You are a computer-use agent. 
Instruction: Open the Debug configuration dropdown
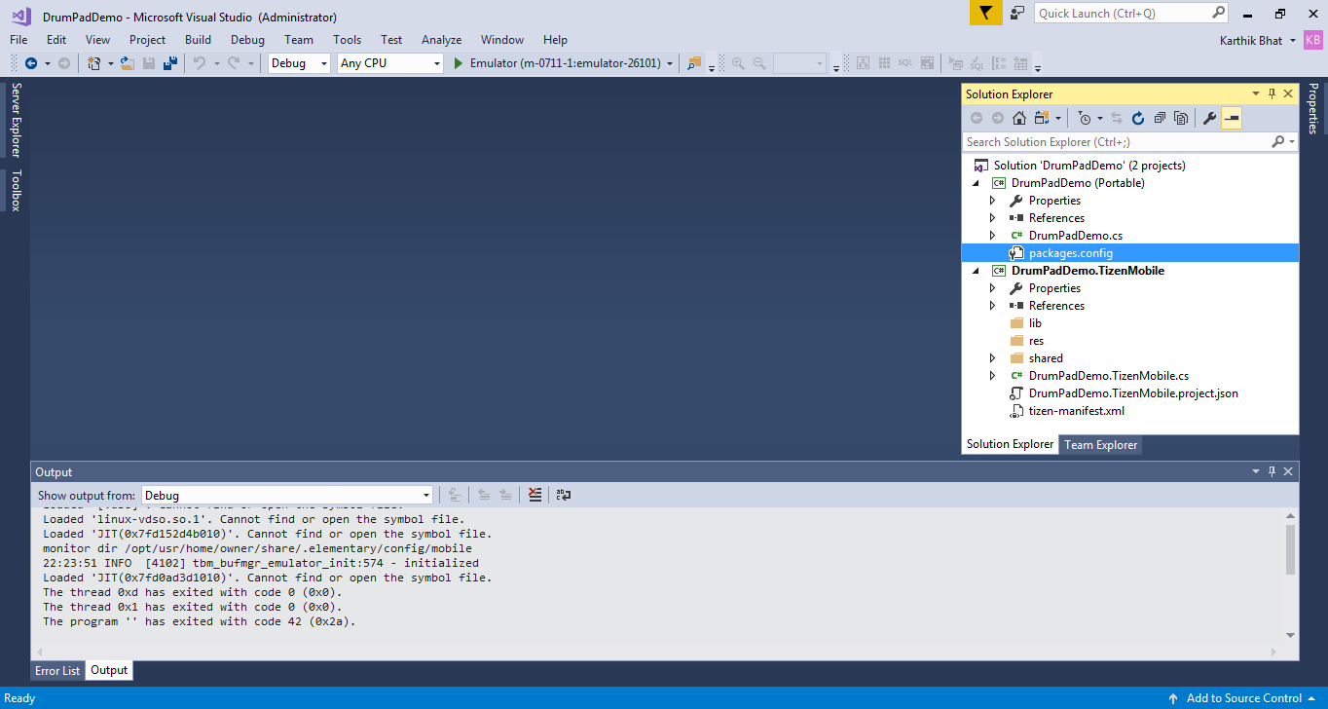[324, 63]
